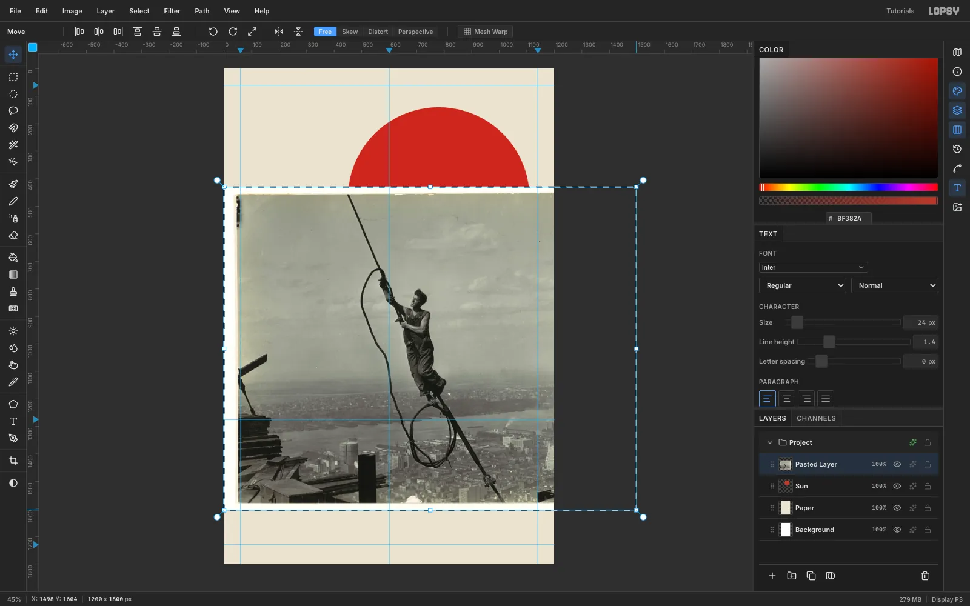Hide the Pasted Layer with eye icon
The width and height of the screenshot is (970, 606).
tap(897, 464)
